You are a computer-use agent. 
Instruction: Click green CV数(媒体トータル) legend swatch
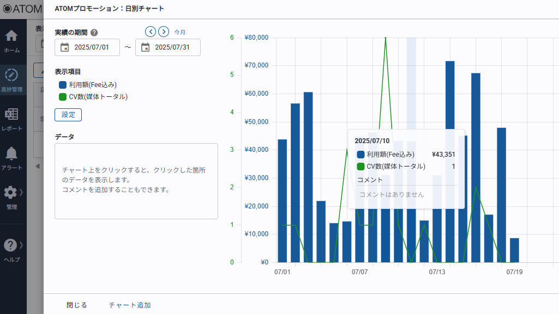click(x=63, y=97)
